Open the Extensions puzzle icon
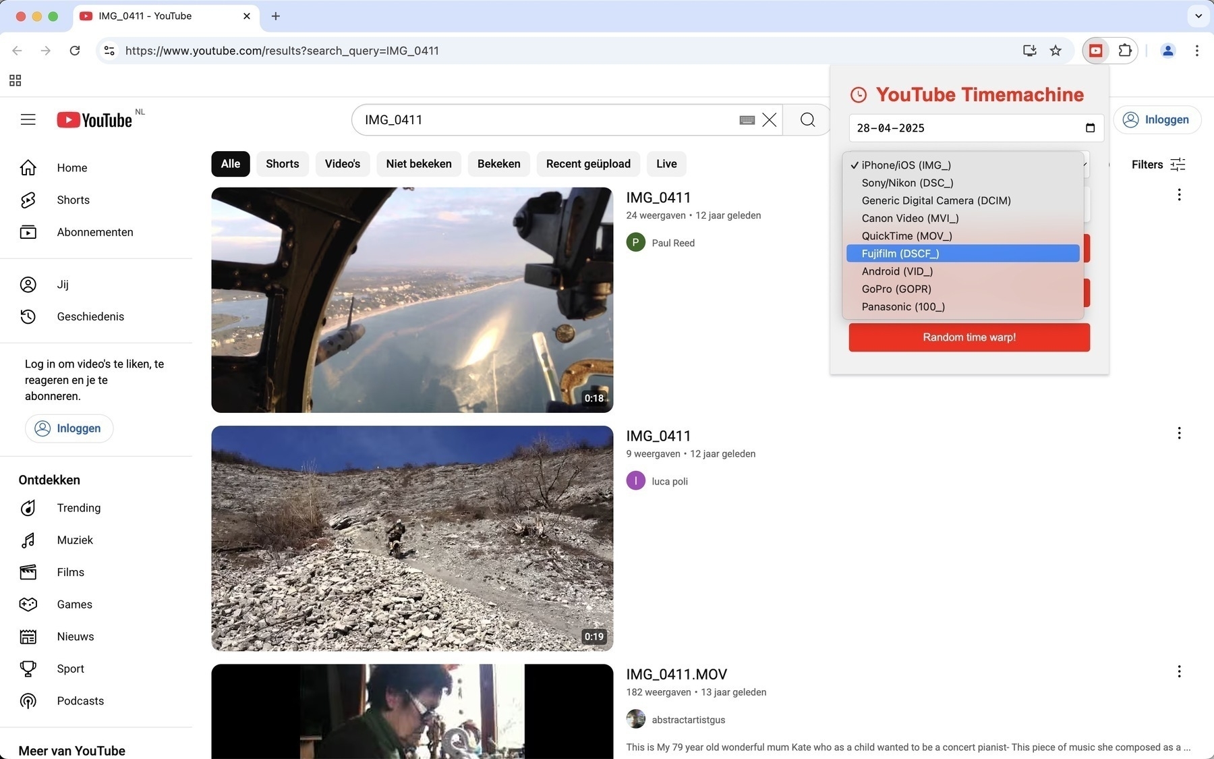This screenshot has height=759, width=1214. 1125,51
